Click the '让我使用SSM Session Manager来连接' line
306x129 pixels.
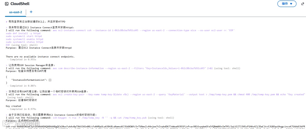[32, 65]
